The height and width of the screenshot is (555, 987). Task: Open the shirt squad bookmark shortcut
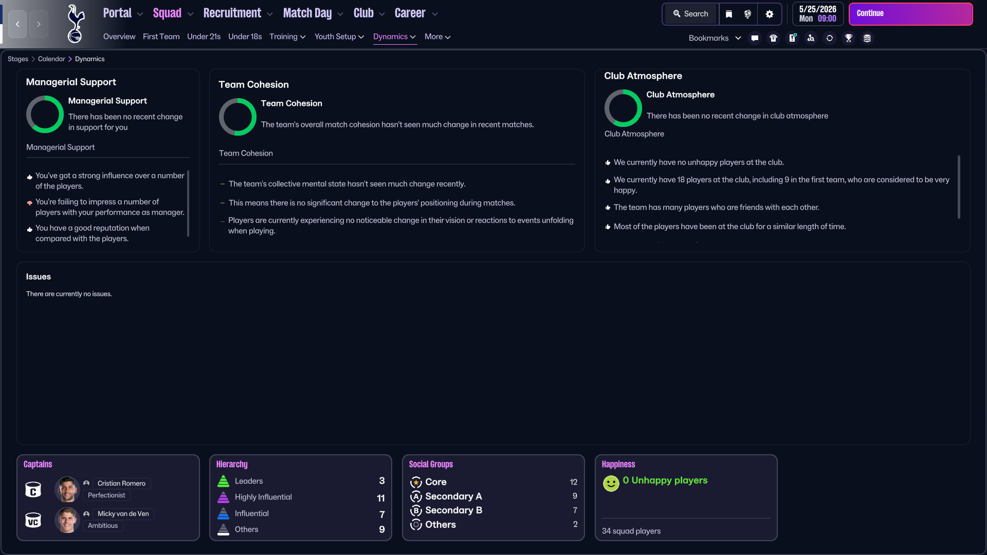tap(773, 38)
